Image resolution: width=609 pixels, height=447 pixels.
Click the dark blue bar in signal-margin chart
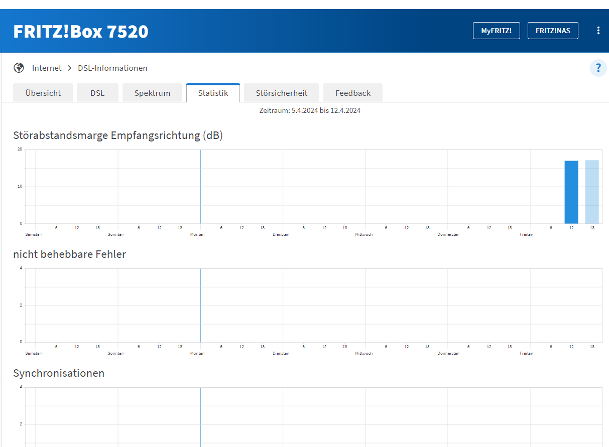pos(571,192)
